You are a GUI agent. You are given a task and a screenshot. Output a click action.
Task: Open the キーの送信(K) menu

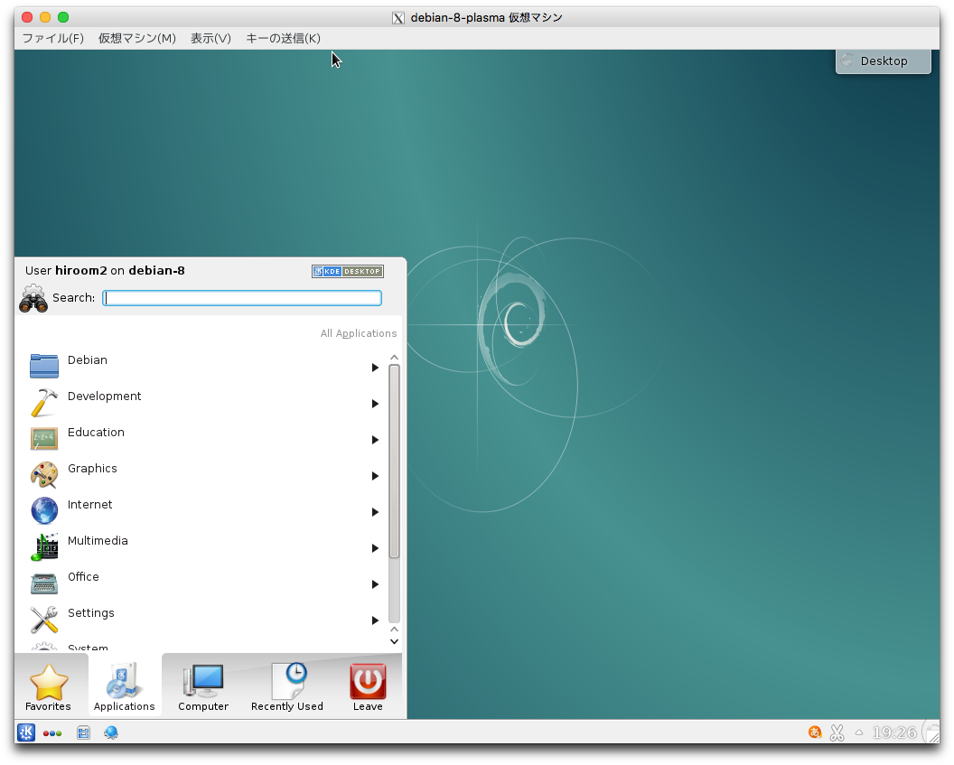point(283,38)
